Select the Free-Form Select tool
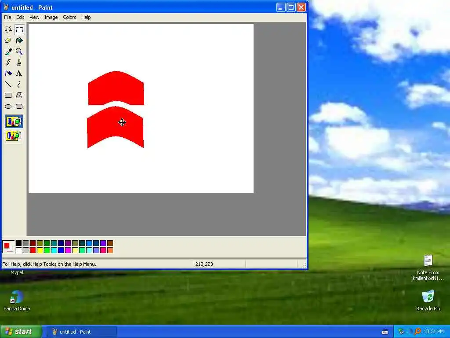Viewport: 450px width, 338px height. (x=8, y=29)
